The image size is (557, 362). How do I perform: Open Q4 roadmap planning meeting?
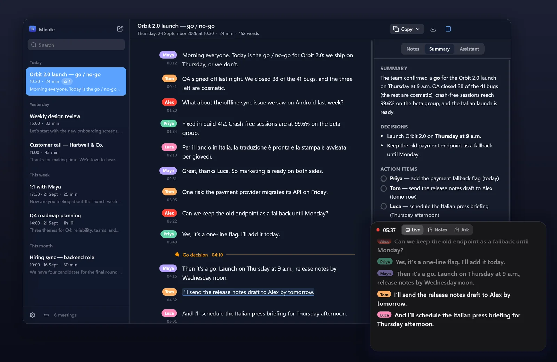[76, 223]
